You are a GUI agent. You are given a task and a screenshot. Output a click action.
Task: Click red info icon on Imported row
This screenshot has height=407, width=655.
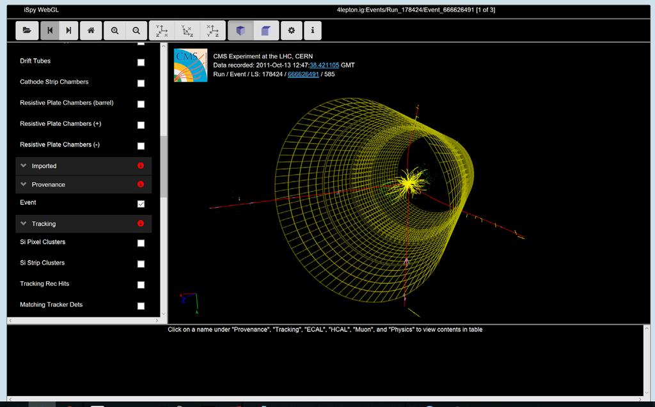[141, 165]
